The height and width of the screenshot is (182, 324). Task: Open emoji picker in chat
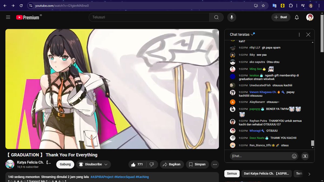(294, 156)
